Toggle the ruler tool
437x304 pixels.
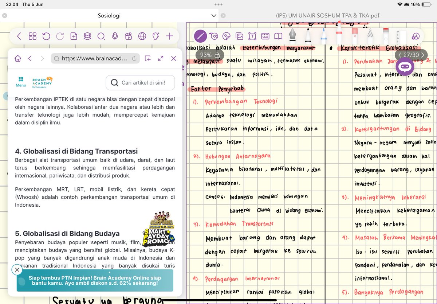(401, 36)
